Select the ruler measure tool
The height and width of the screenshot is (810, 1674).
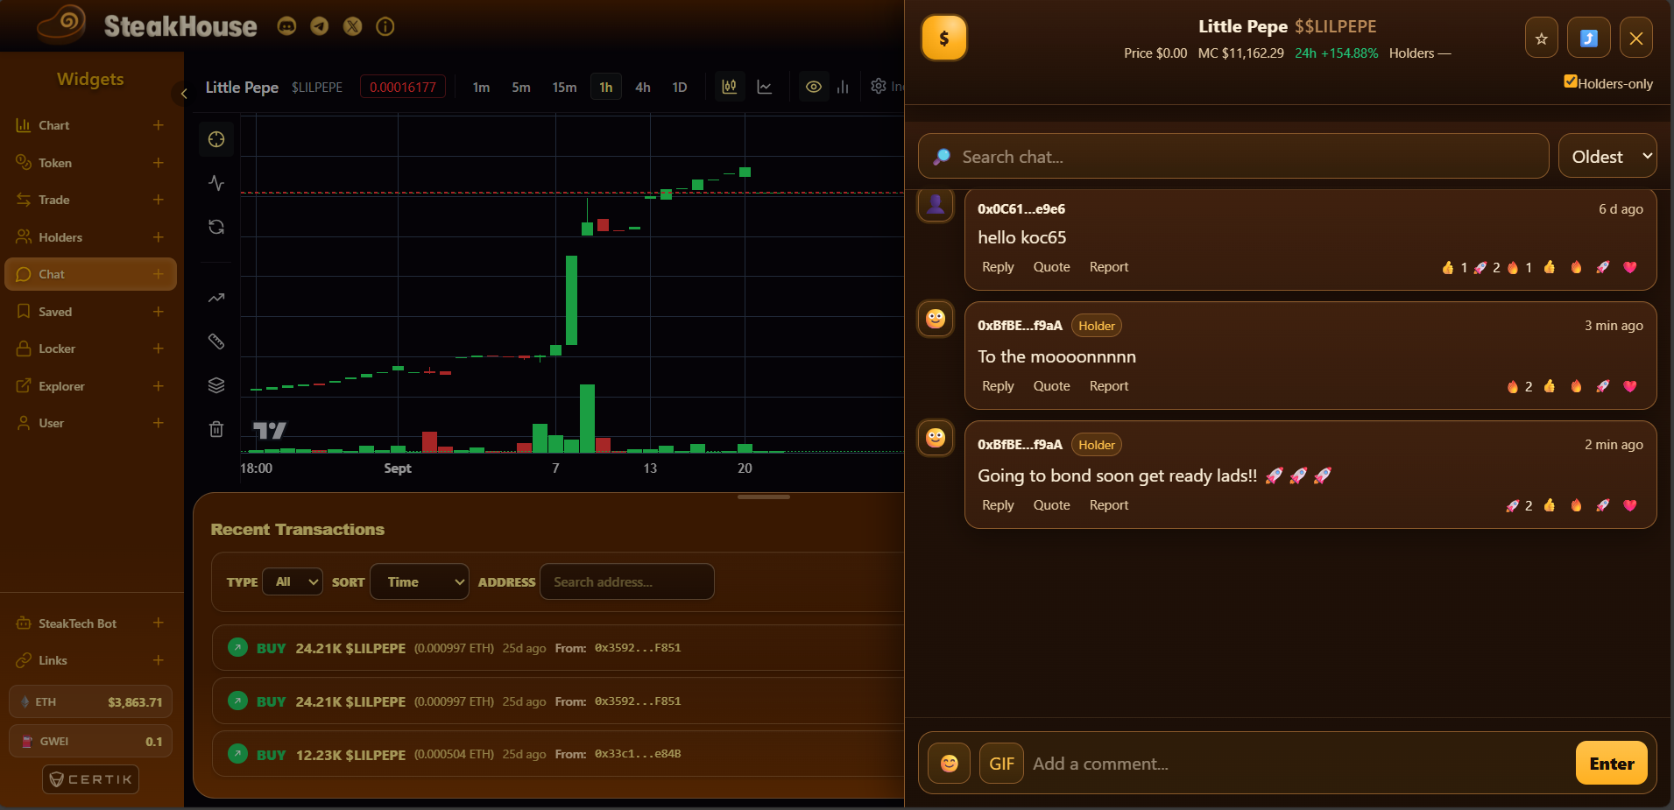(216, 342)
